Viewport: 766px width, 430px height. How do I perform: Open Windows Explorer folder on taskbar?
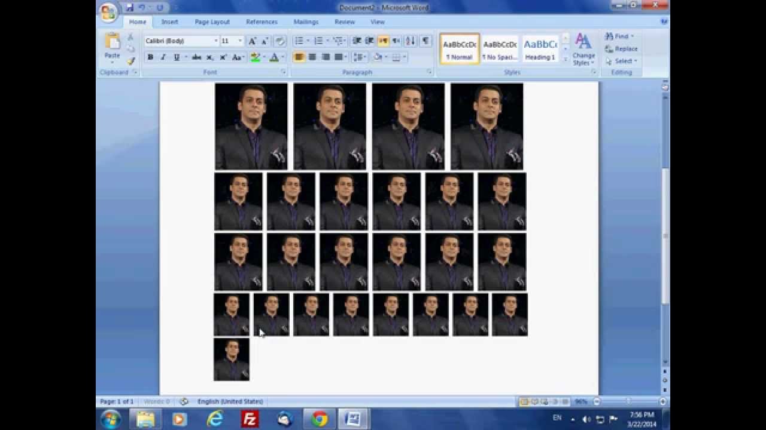pyautogui.click(x=145, y=419)
